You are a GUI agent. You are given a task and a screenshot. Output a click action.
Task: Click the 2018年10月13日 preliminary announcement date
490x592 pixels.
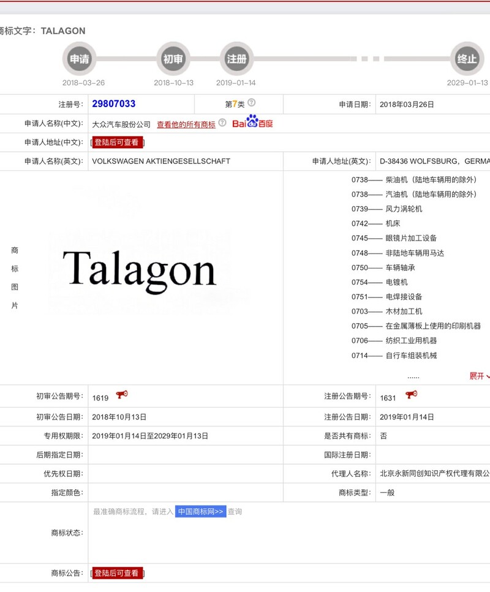119,417
